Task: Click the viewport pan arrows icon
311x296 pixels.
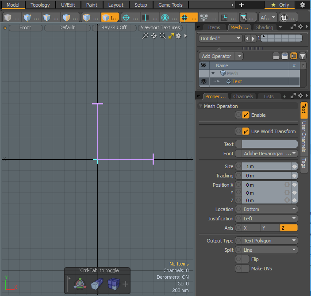Action: click(x=154, y=36)
